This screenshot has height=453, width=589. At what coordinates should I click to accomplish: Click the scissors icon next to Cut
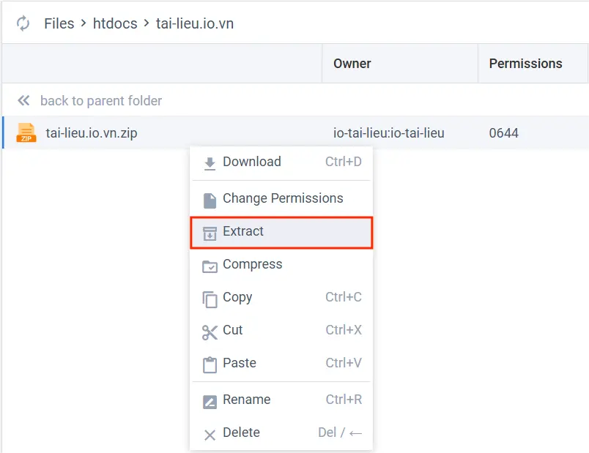coord(209,330)
